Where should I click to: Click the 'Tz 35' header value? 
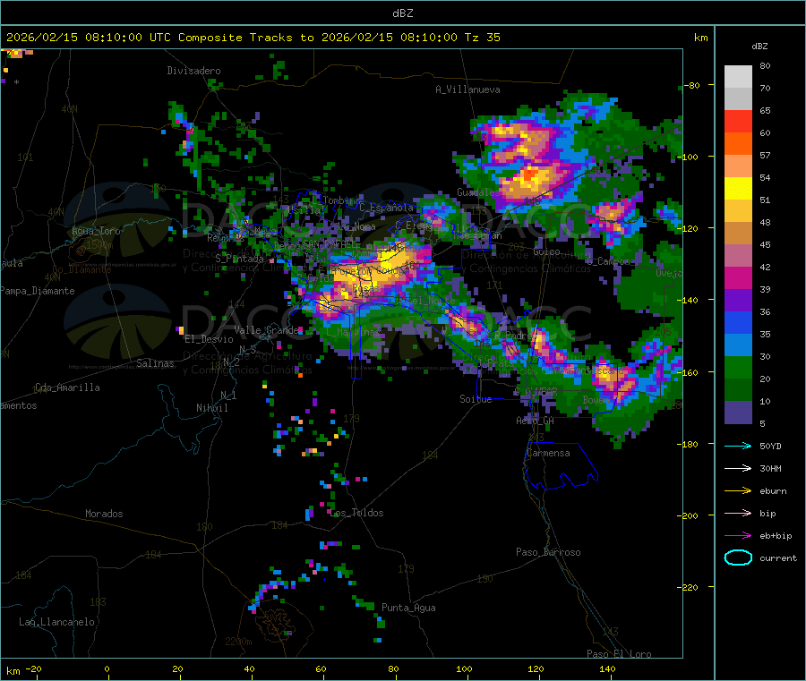click(x=482, y=38)
